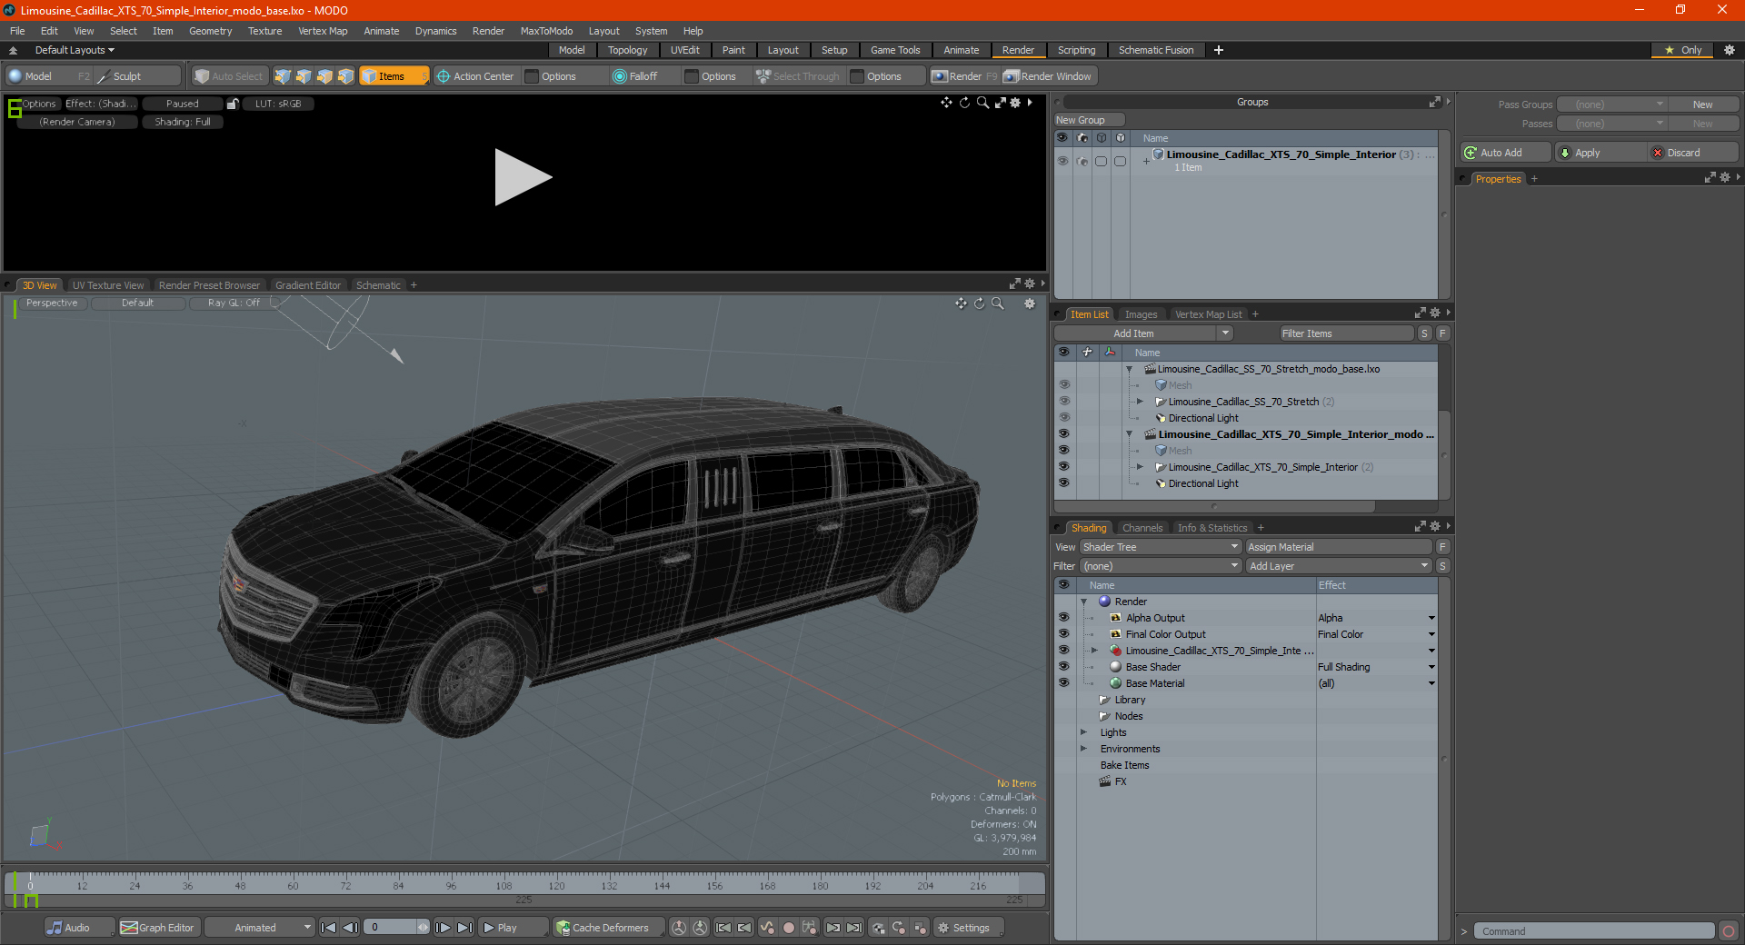Switch to the Topology layout tab
Image resolution: width=1745 pixels, height=945 pixels.
pos(627,50)
